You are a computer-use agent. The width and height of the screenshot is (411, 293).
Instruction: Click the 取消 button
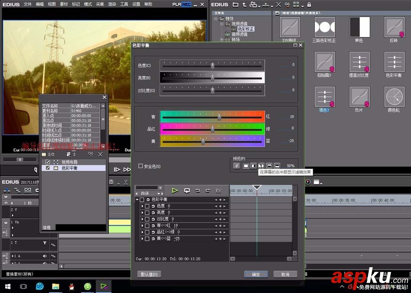coord(285,274)
